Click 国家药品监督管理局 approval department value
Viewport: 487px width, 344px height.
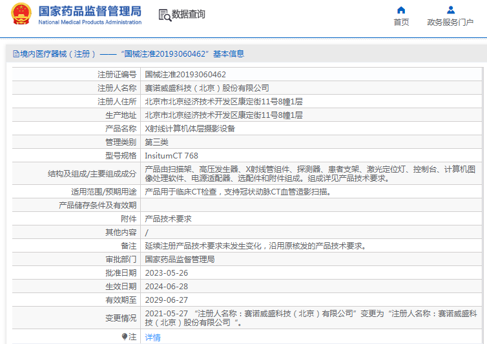180,260
